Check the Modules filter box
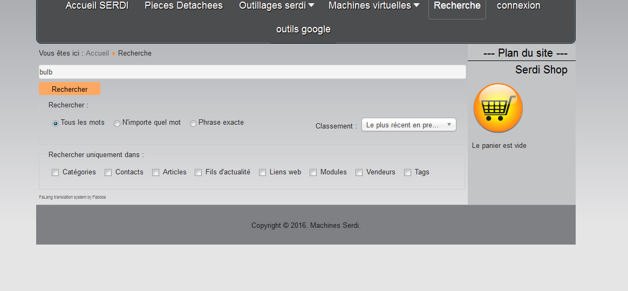 coord(313,173)
